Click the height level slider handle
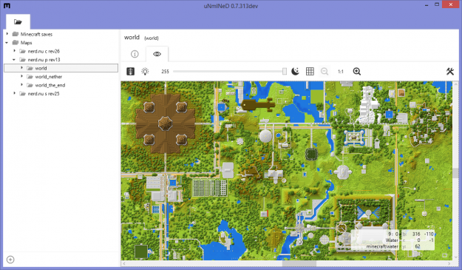 coord(285,71)
